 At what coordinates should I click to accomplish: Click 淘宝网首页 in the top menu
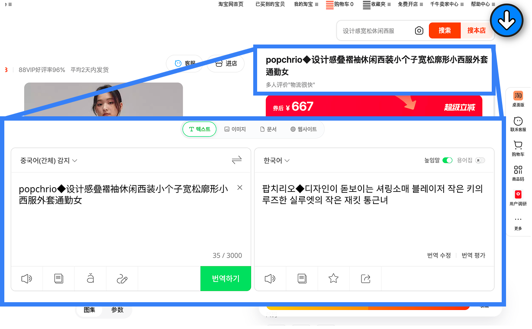tap(231, 5)
